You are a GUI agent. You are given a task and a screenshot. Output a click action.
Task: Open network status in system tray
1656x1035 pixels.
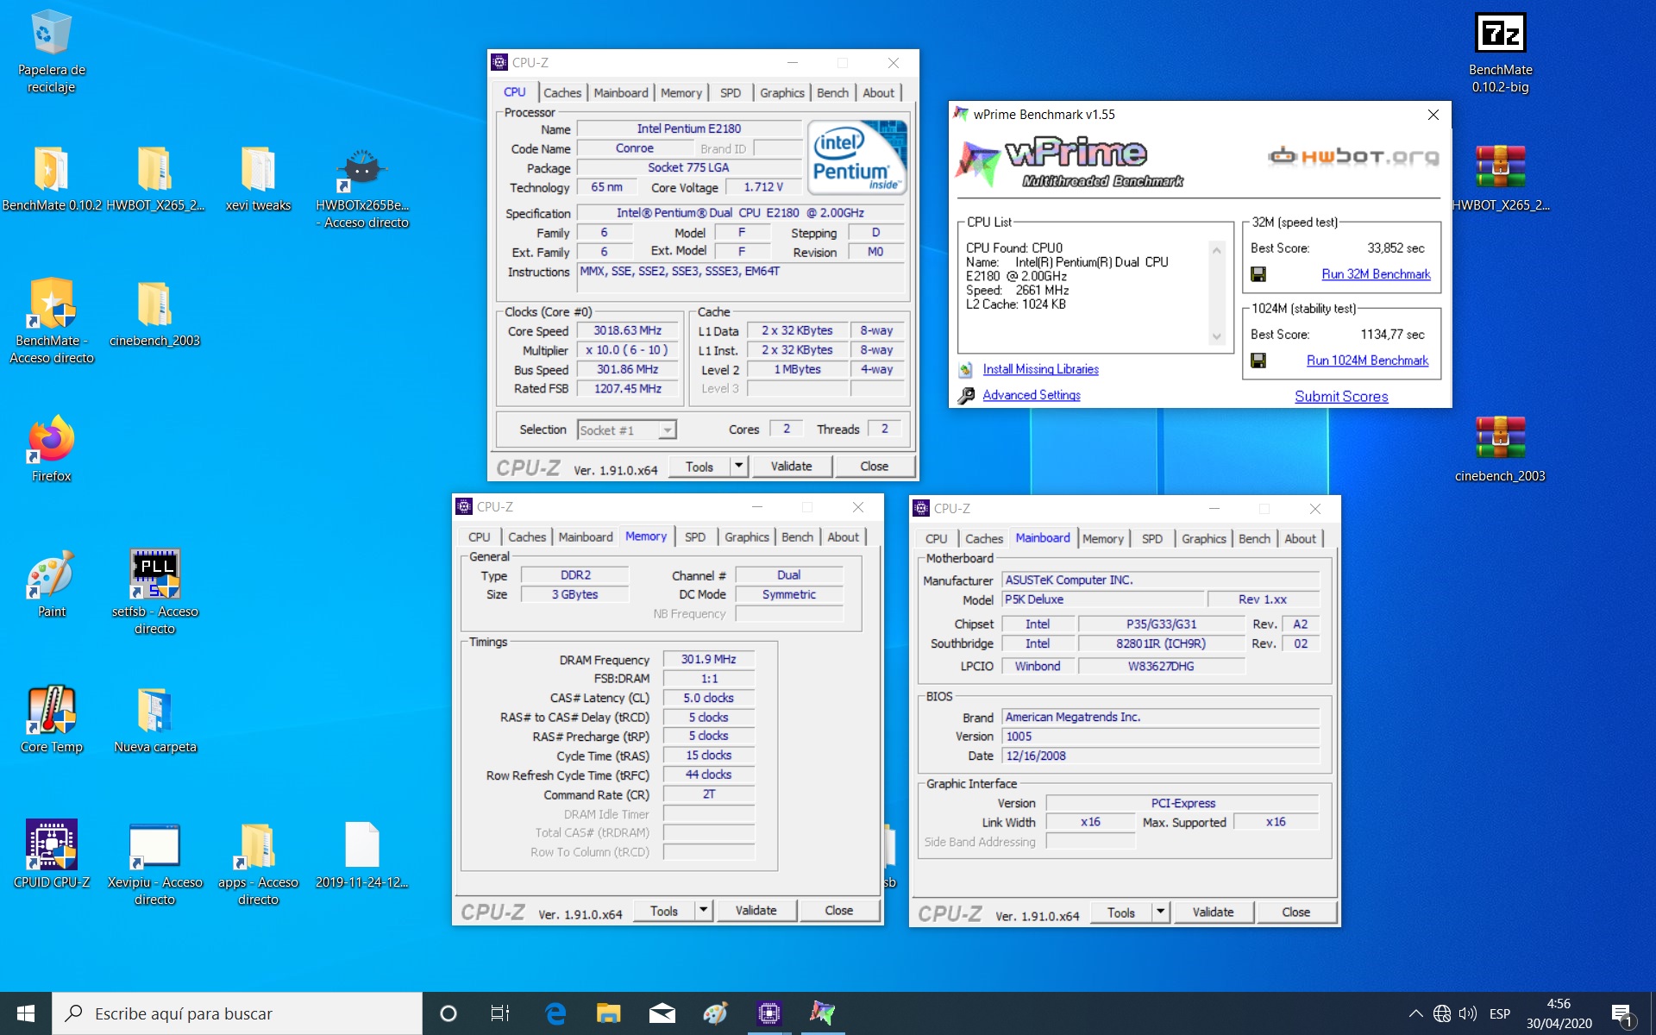coord(1441,1013)
